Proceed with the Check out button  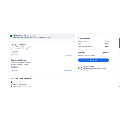[x=93, y=60]
